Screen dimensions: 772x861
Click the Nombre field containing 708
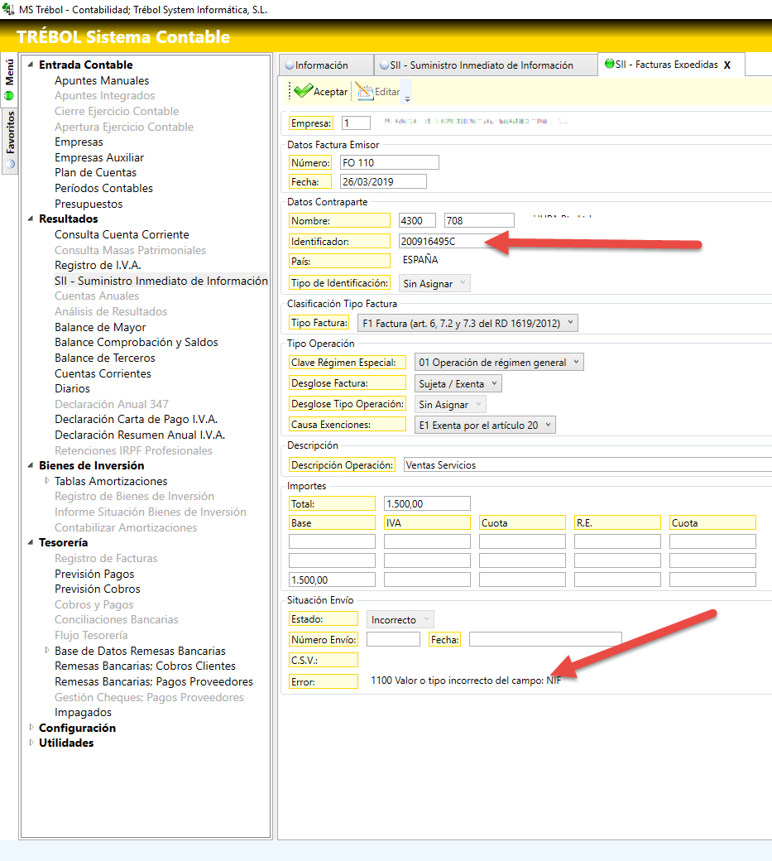click(479, 221)
